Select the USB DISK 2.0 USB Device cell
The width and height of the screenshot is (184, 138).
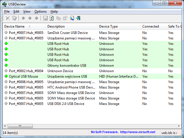66,104
